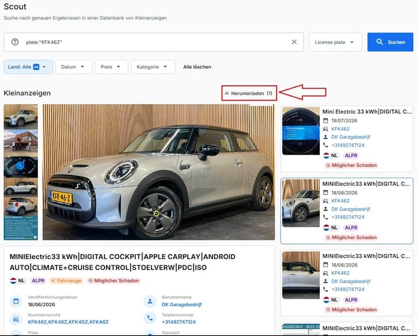The width and height of the screenshot is (417, 336).
Task: Click the date 18/06/2026 in main details
Action: tap(42, 304)
